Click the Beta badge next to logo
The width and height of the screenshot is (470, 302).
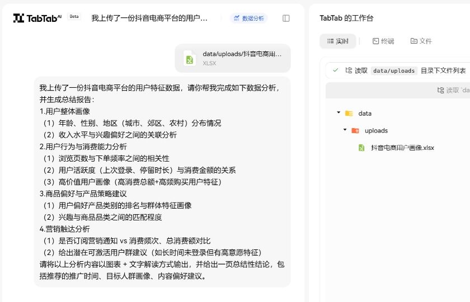click(74, 16)
